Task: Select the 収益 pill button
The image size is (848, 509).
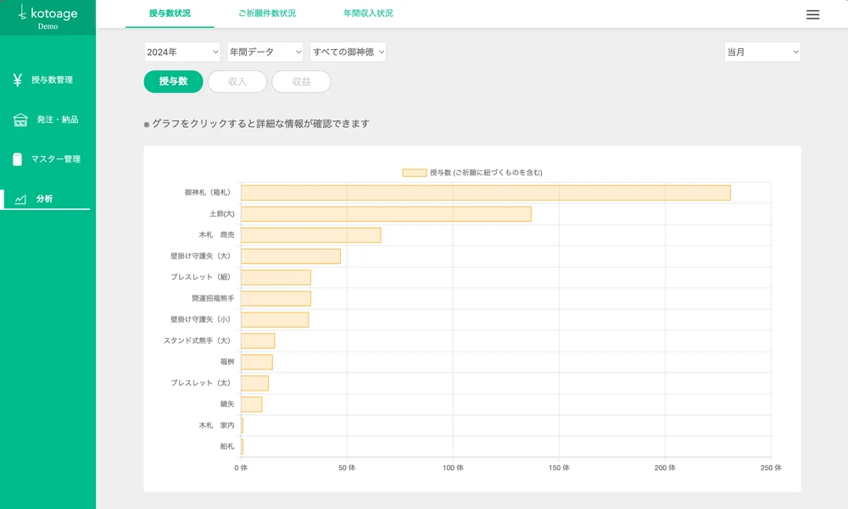Action: [x=301, y=81]
